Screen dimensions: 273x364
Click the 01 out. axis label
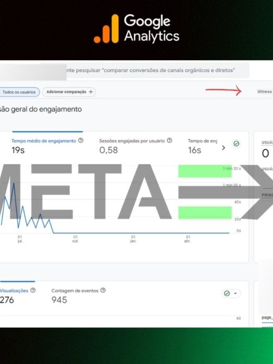click(75, 239)
